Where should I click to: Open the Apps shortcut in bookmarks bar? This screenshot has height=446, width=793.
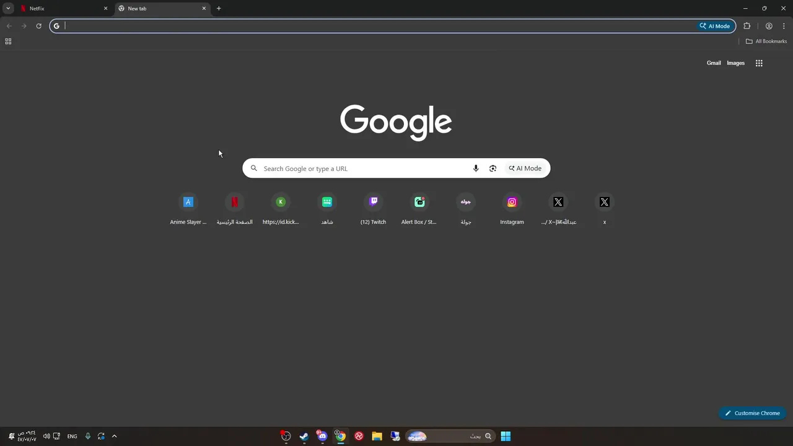[x=8, y=42]
